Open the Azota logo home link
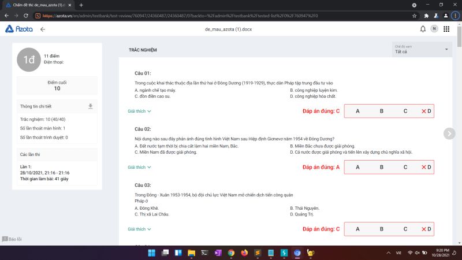This screenshot has width=462, height=260. (x=19, y=29)
